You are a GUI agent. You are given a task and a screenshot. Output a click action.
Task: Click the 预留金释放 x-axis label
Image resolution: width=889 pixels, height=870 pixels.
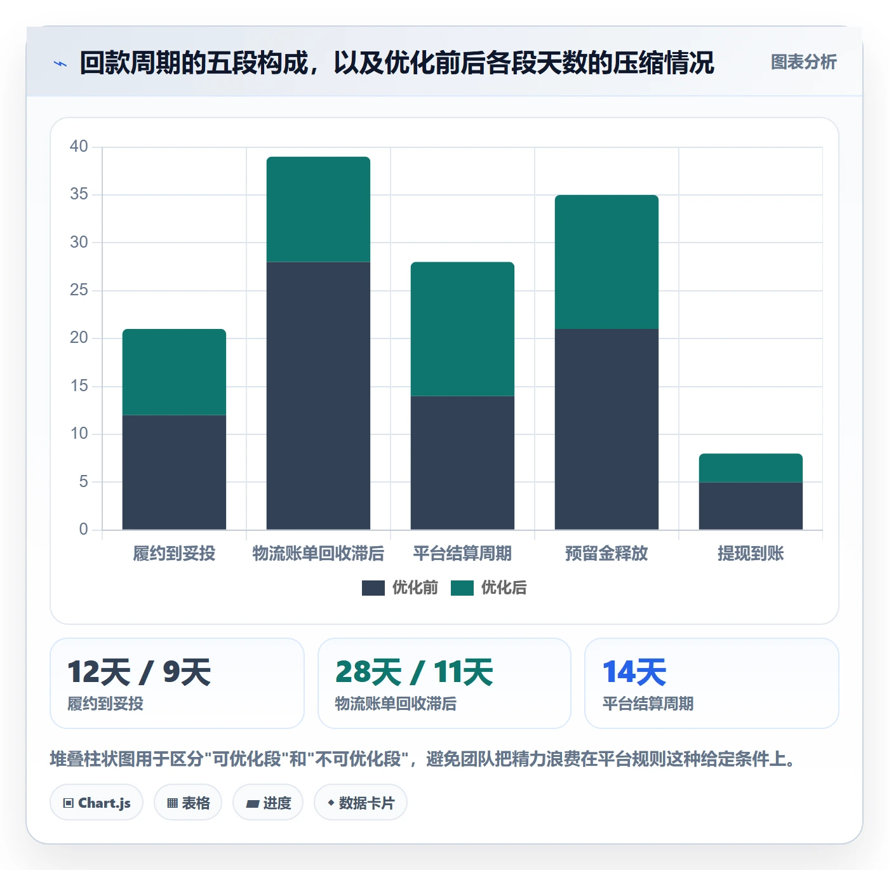pyautogui.click(x=606, y=554)
